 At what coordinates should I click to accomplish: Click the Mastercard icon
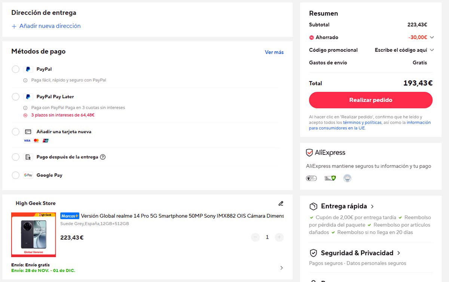click(x=36, y=140)
